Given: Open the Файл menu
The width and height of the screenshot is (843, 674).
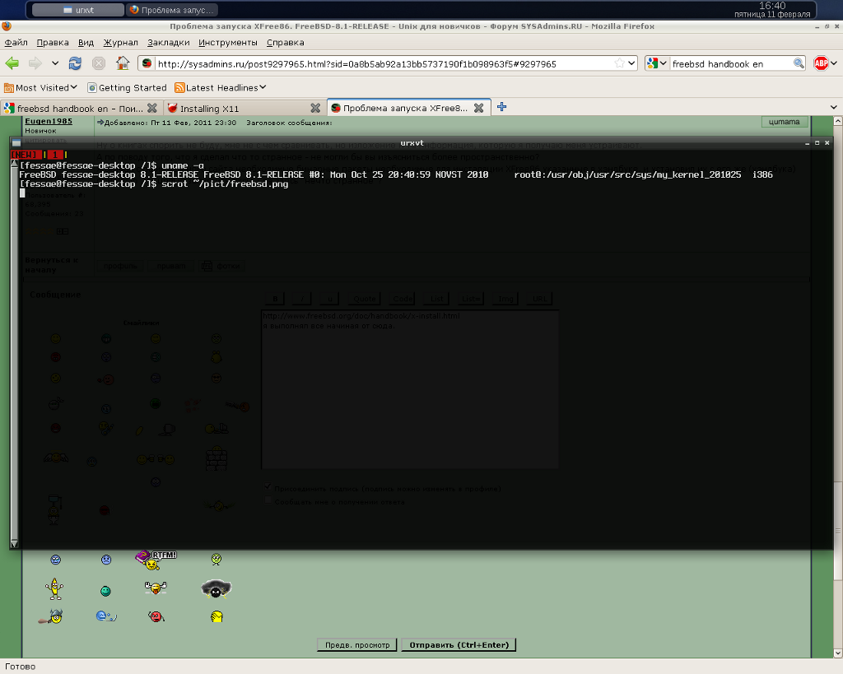Looking at the screenshot, I should (x=16, y=43).
